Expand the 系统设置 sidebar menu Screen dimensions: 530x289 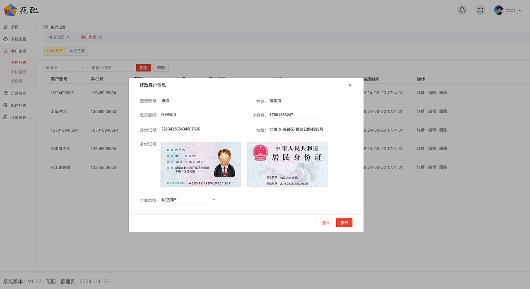[x=32, y=39]
